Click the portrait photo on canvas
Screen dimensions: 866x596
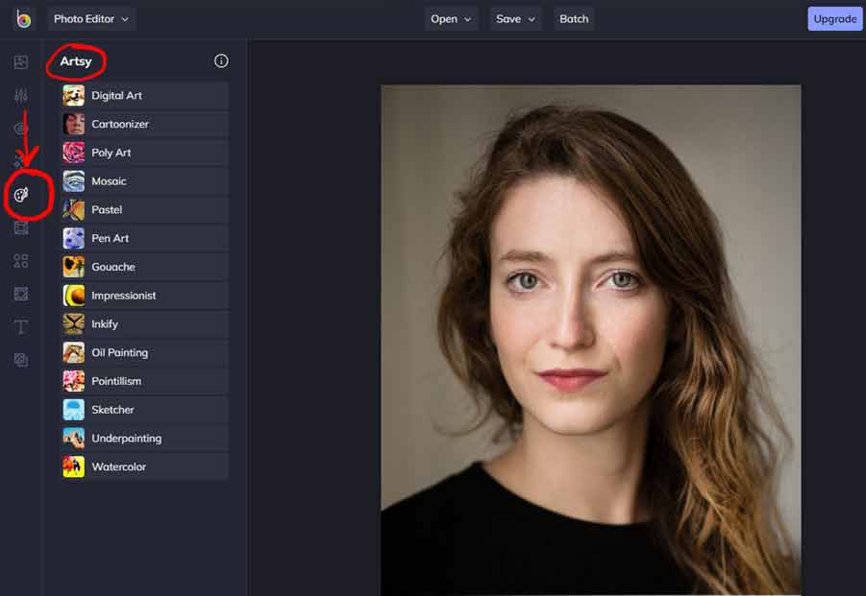(x=590, y=340)
